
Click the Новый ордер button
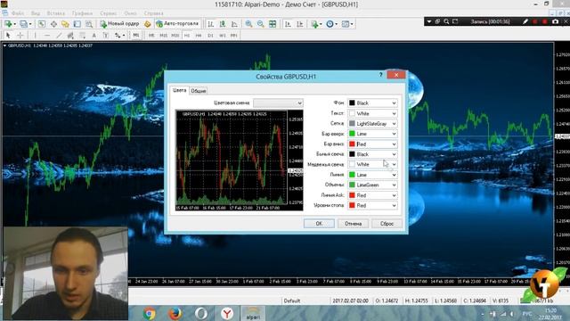click(119, 24)
